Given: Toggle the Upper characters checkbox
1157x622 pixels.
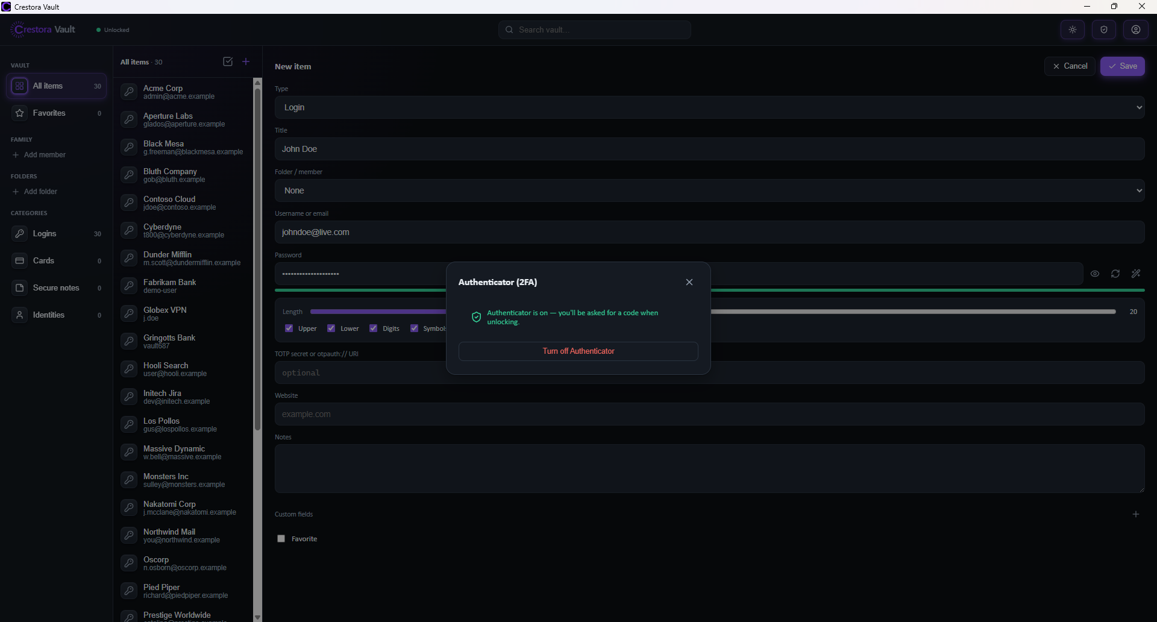Looking at the screenshot, I should 289,328.
